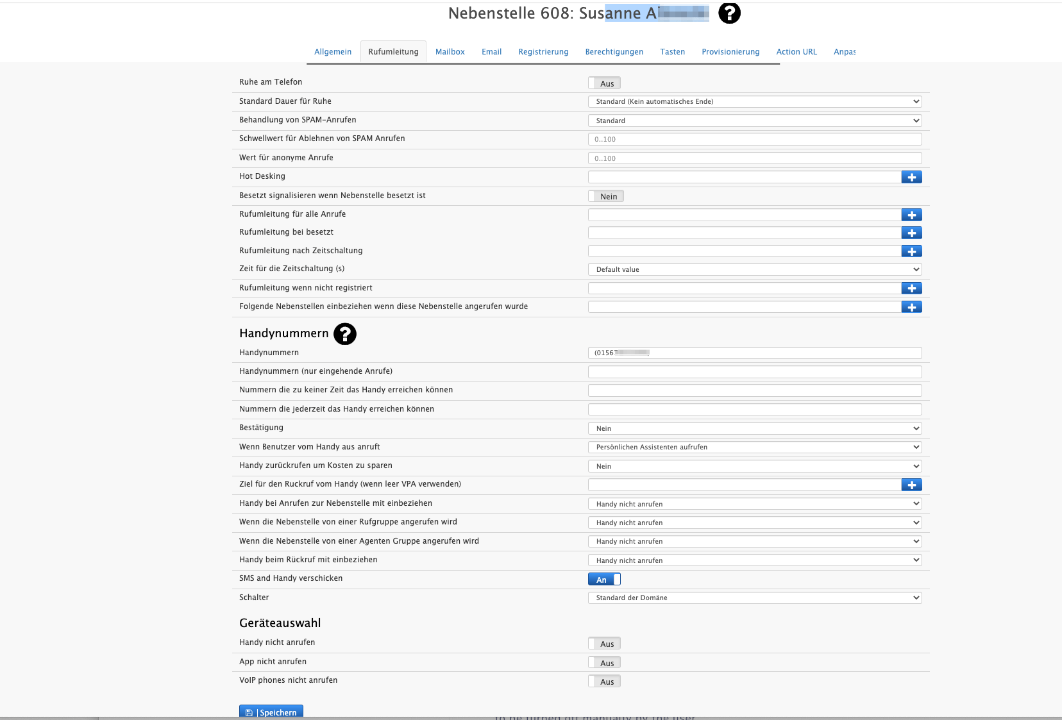Add Ziel für den Rückruf vom Handy

tap(911, 485)
